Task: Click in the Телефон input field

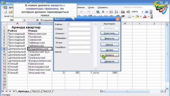Action: (x=79, y=47)
